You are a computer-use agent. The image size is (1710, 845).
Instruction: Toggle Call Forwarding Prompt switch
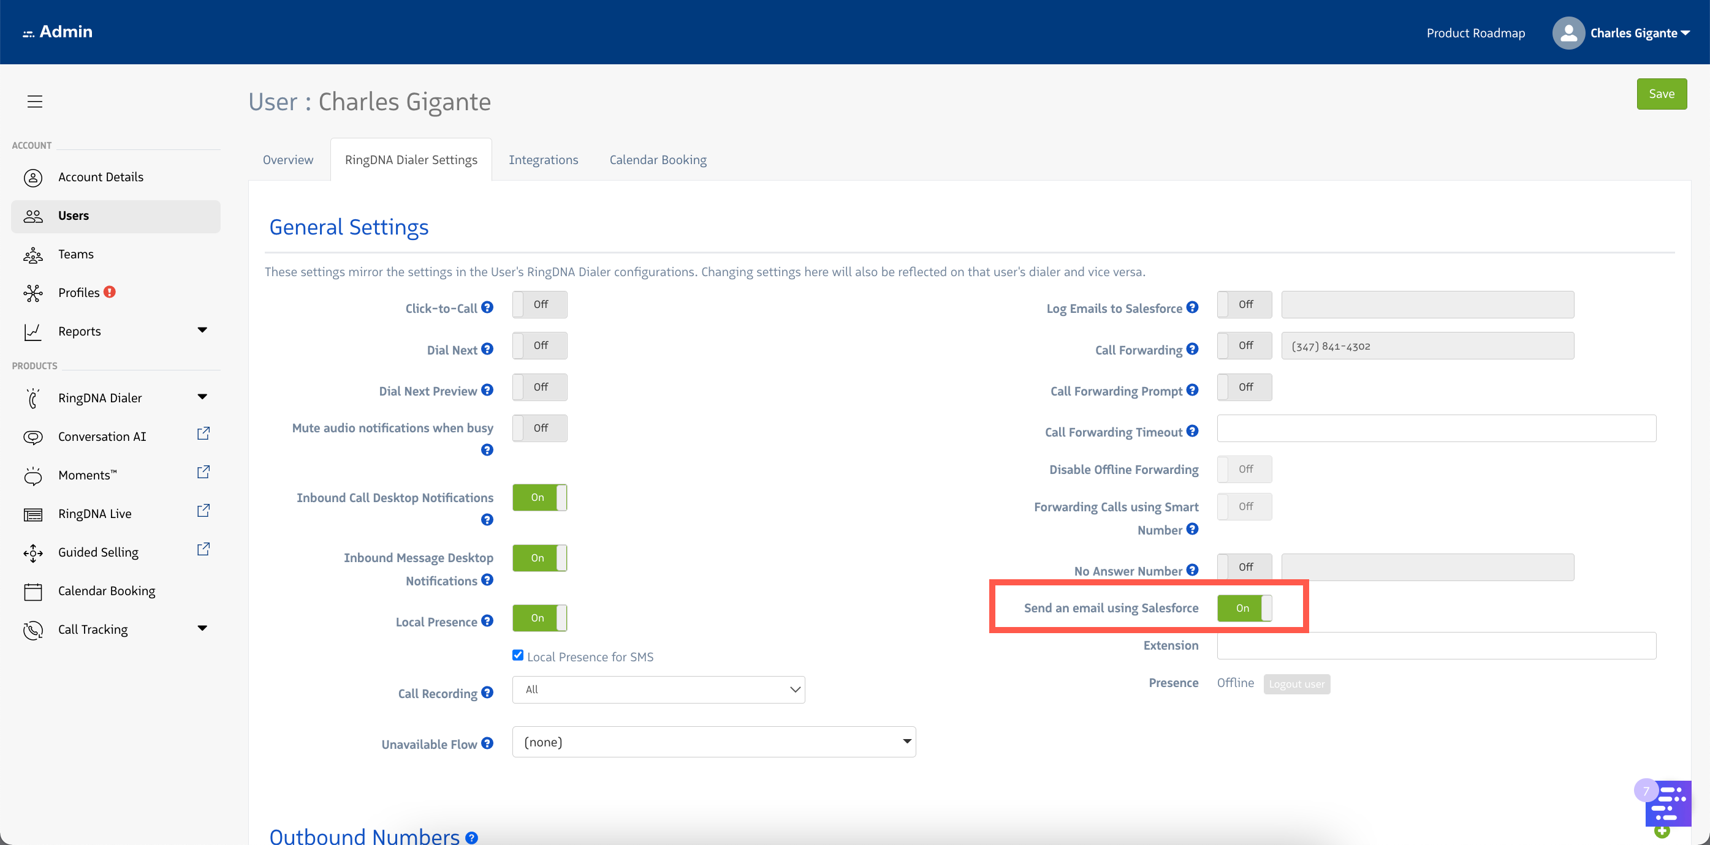point(1245,388)
